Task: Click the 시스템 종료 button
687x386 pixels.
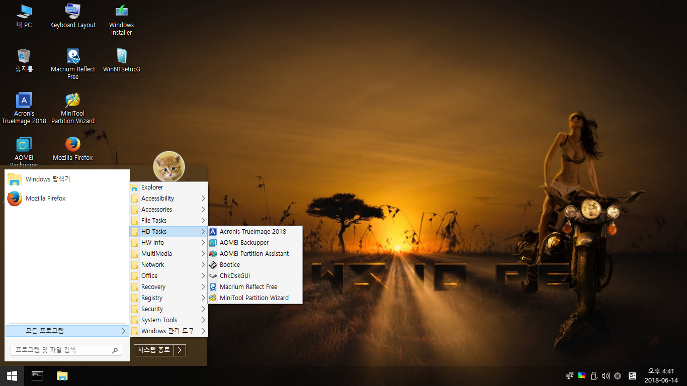Action: coord(154,350)
